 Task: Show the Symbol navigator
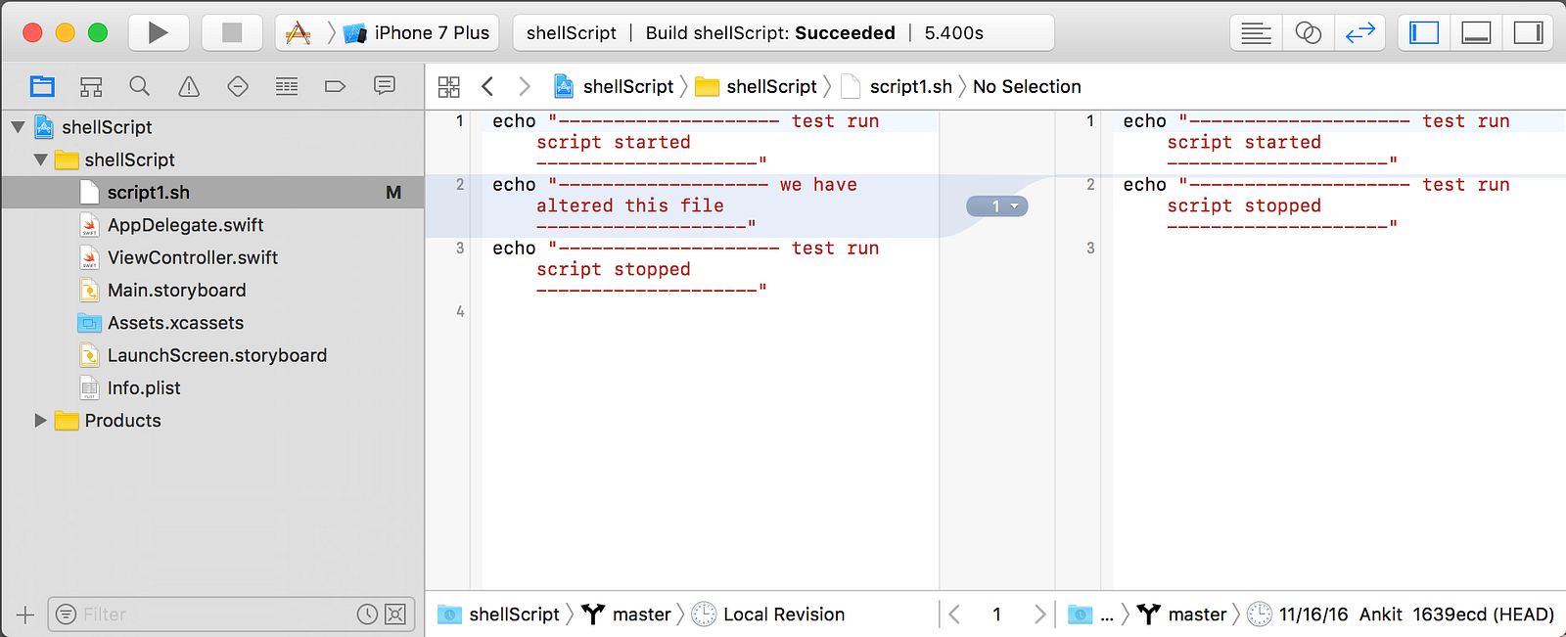point(91,86)
